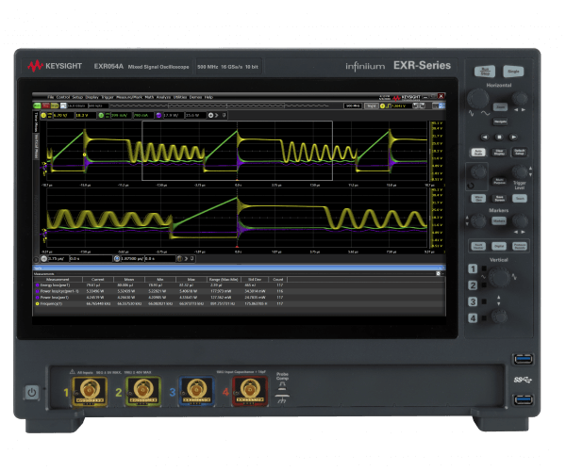This screenshot has height=471, width=566.
Task: Toggle the purple math function button
Action: [158, 115]
